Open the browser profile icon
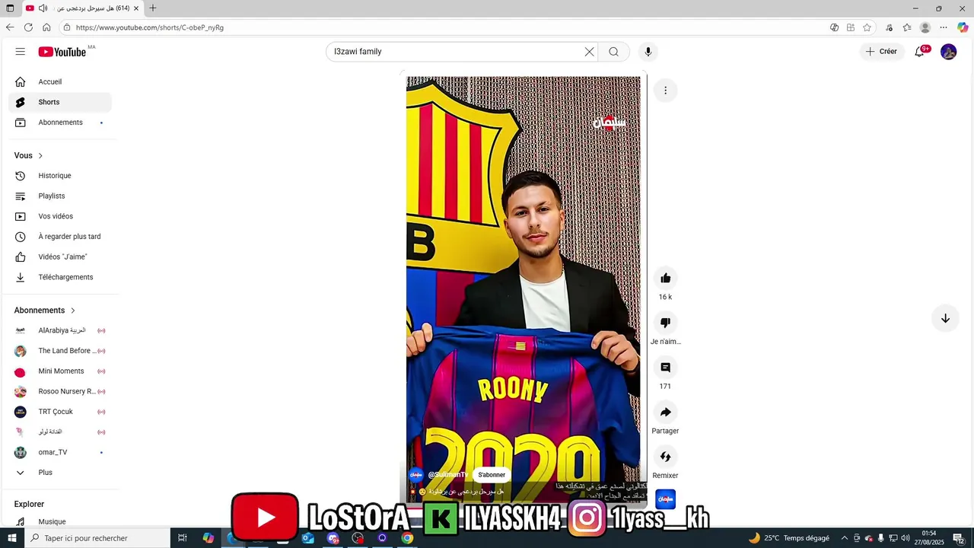Viewport: 974px width, 548px height. [925, 27]
